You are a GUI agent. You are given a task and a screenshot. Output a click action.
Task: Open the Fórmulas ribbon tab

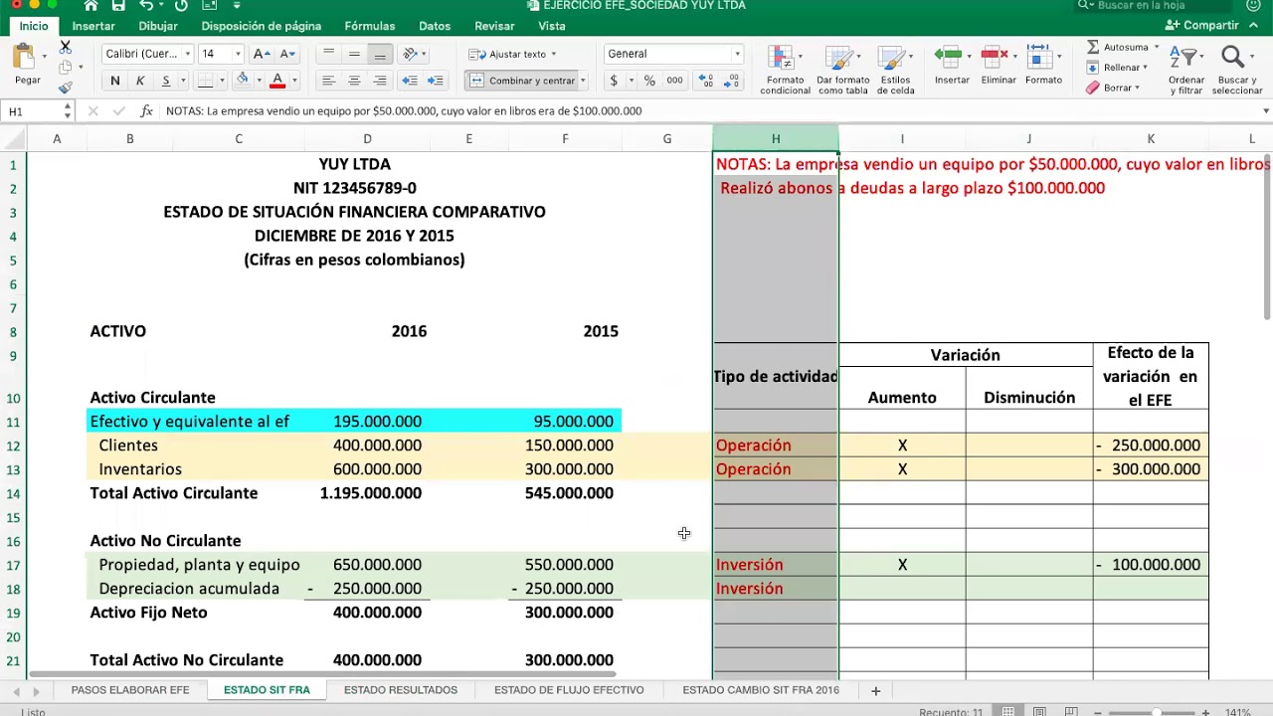click(x=370, y=26)
